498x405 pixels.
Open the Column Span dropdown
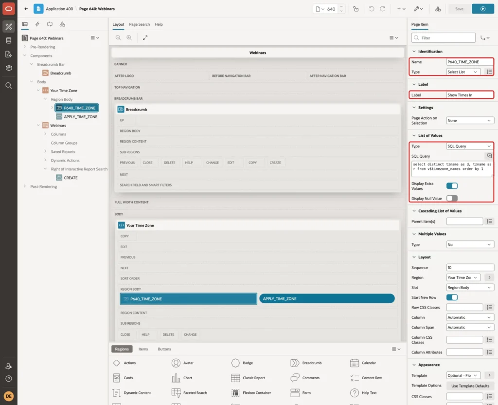click(x=470, y=327)
